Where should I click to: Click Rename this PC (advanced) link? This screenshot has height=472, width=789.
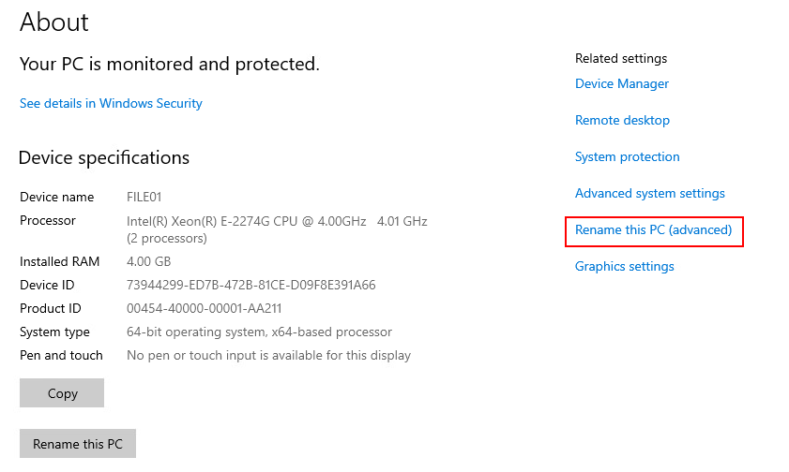(x=654, y=230)
